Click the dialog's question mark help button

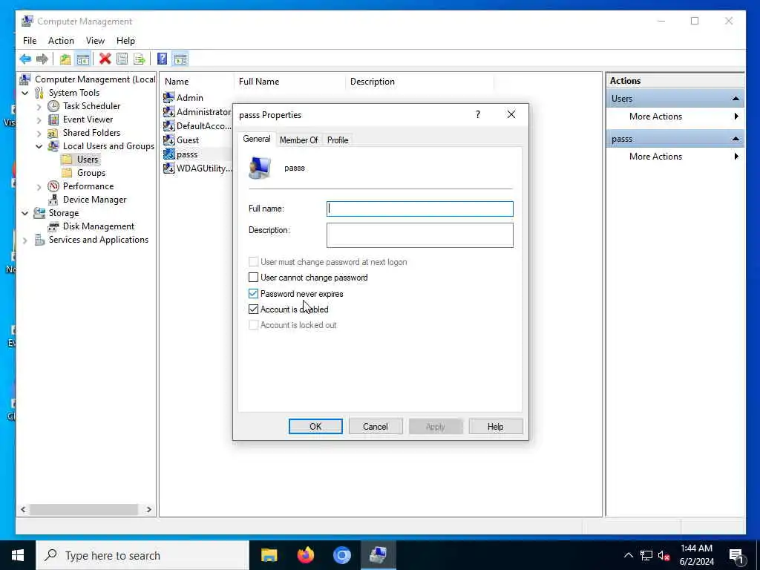(x=478, y=114)
